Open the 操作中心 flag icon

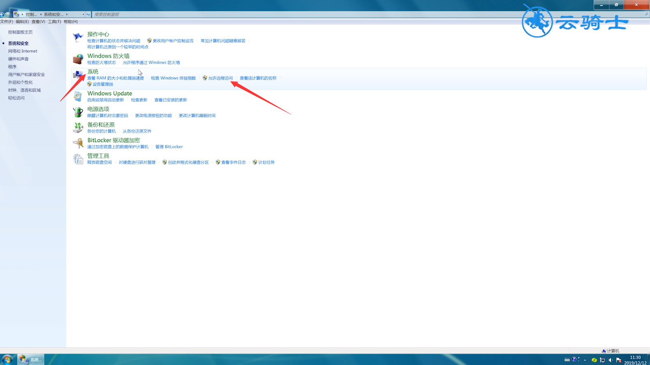[78, 37]
